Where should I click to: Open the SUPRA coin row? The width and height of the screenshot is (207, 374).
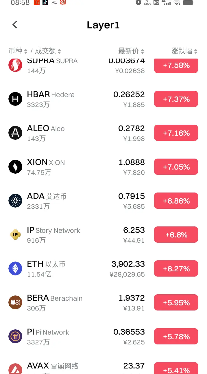tap(103, 66)
